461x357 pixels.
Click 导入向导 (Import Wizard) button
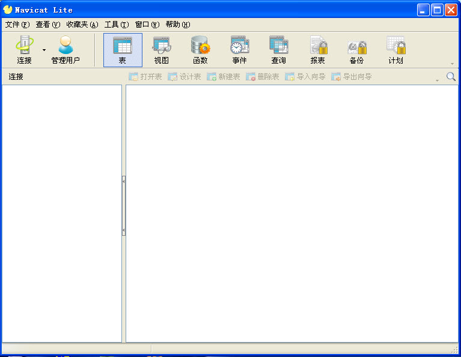tap(305, 77)
